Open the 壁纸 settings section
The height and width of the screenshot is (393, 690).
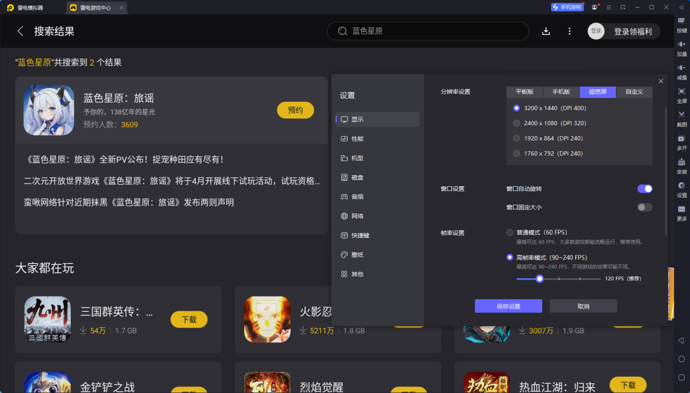coord(378,255)
